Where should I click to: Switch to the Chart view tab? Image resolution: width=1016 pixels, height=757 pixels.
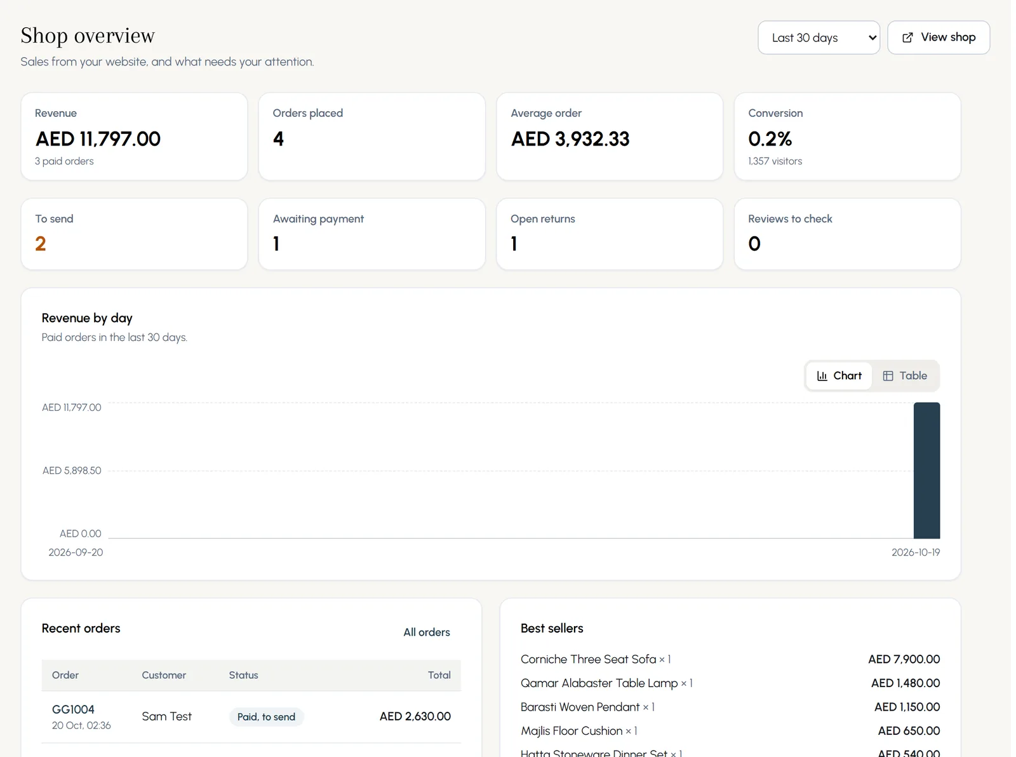pos(839,376)
